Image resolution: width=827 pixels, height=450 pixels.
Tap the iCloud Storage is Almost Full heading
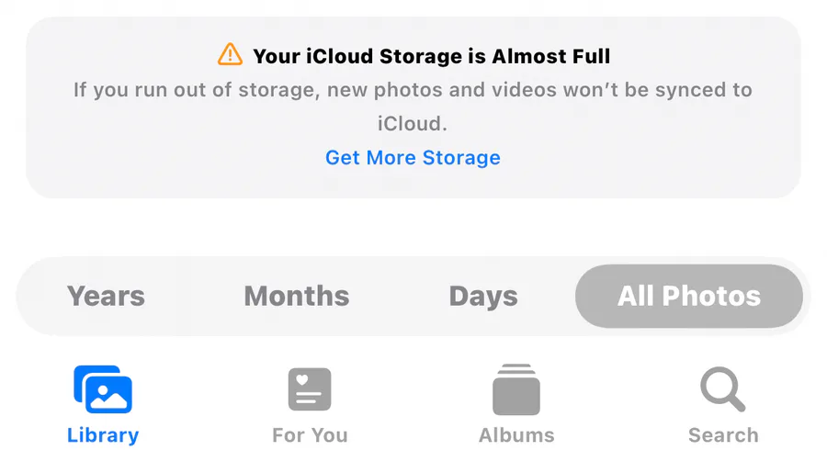(x=432, y=56)
